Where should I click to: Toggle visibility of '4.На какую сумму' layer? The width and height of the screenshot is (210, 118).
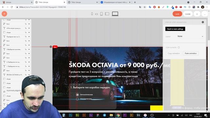(29, 28)
